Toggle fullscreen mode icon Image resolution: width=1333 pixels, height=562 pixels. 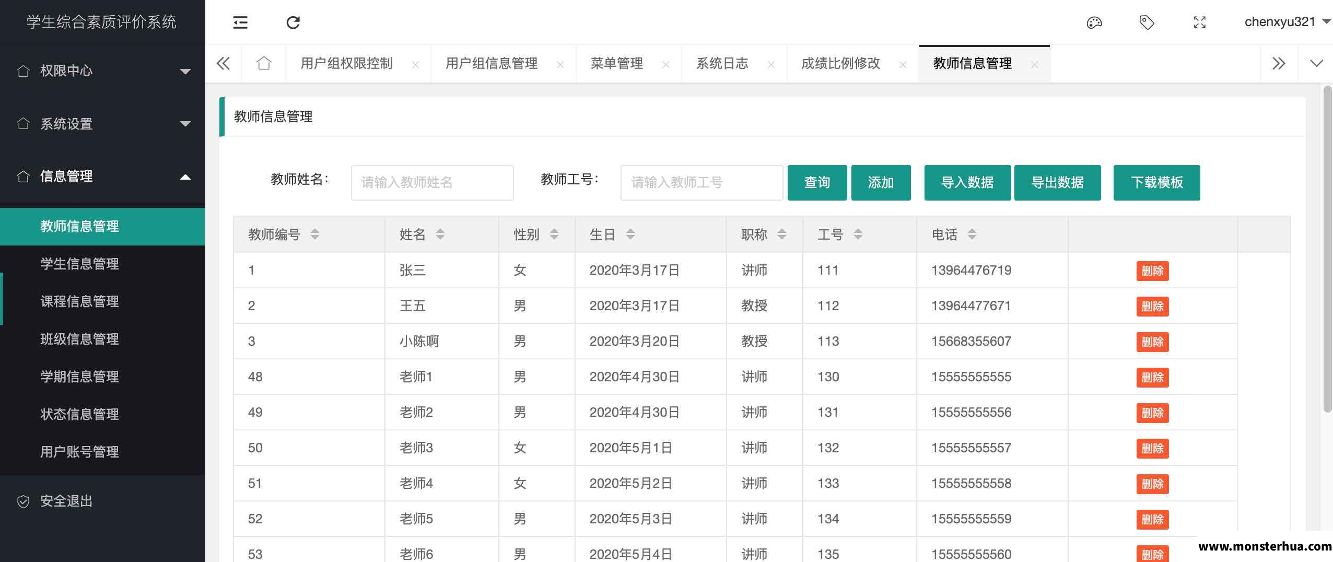click(1200, 22)
